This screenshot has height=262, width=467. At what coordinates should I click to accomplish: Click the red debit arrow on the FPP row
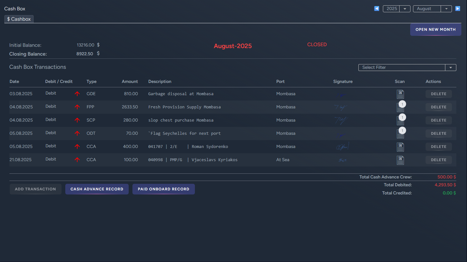tap(77, 107)
